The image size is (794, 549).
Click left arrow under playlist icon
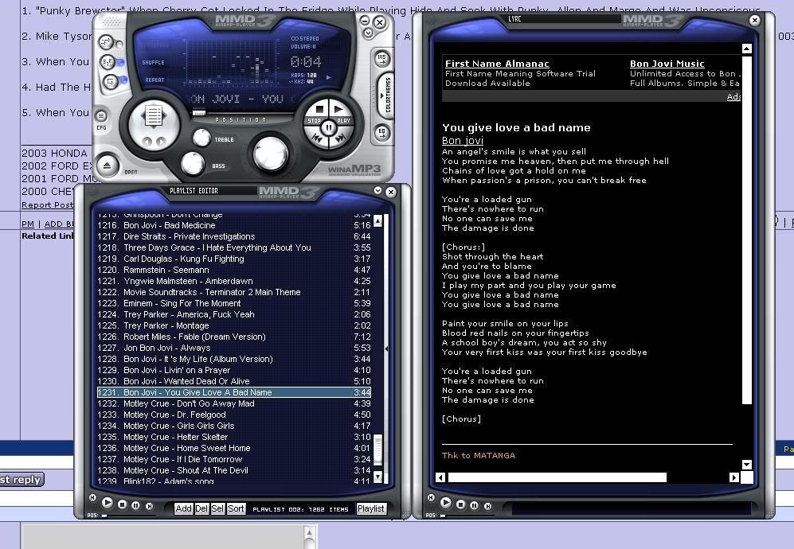tap(147, 142)
